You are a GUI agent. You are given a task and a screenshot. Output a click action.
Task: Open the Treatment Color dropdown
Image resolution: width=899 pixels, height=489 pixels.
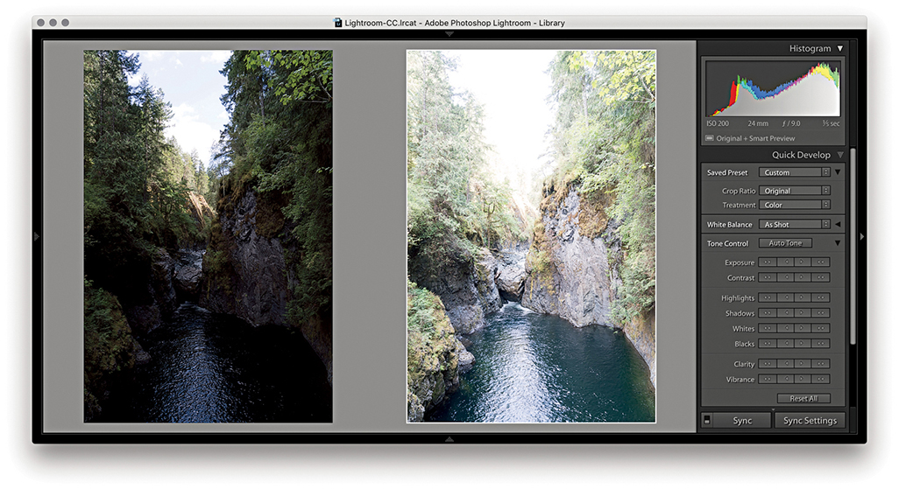[794, 205]
